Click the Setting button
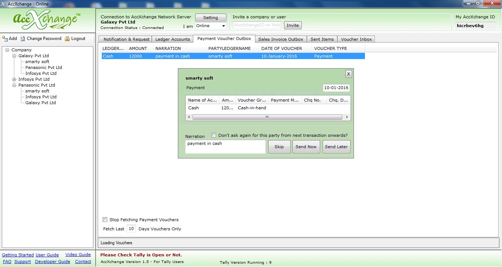502x267 pixels. point(211,18)
